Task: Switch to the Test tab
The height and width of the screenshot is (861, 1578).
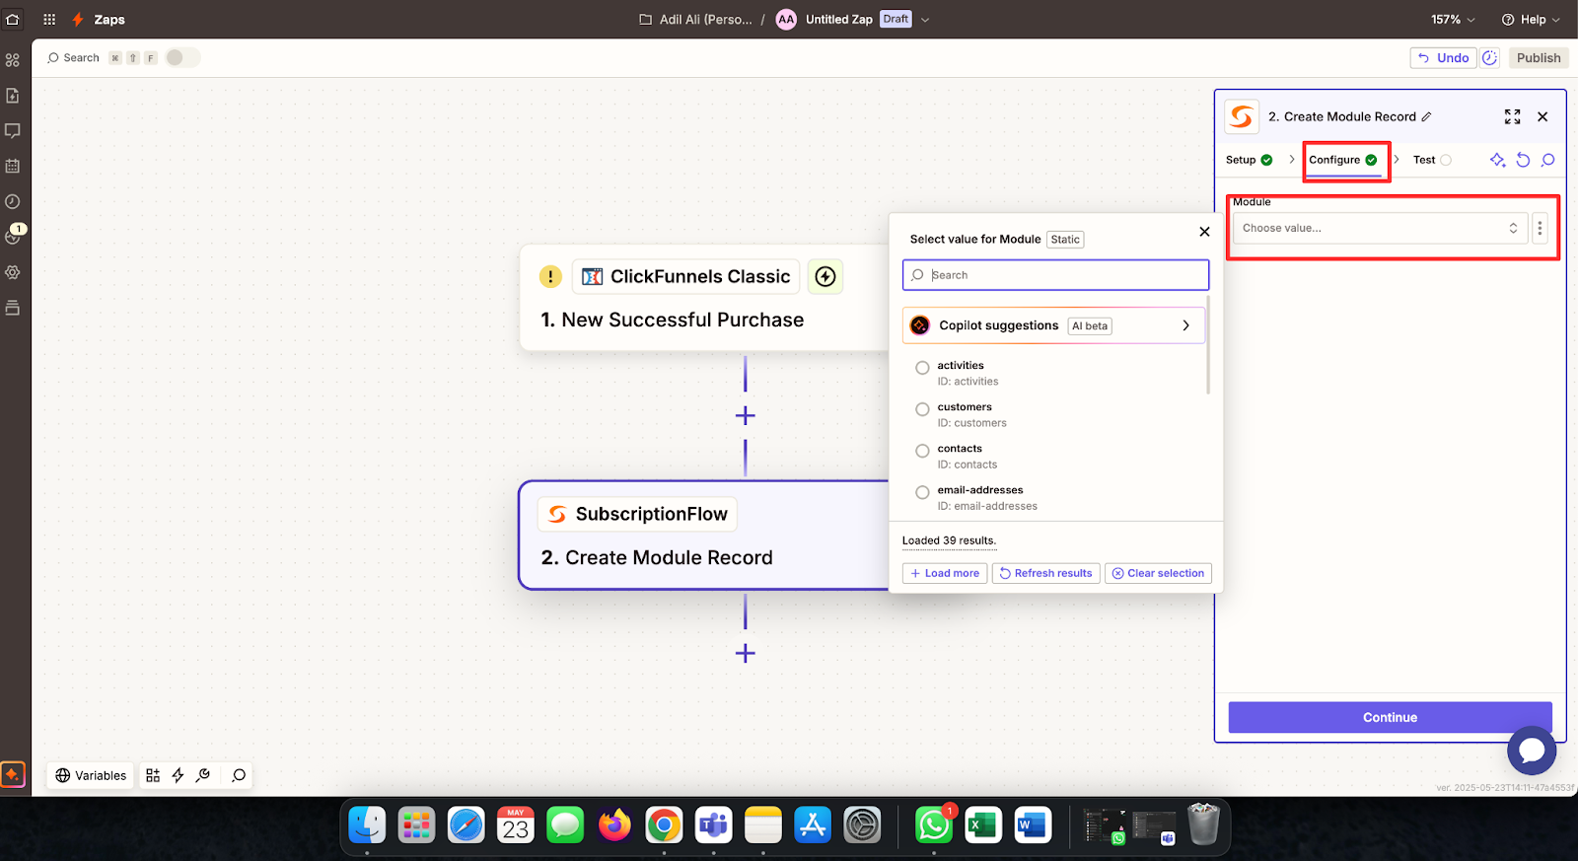Action: (1432, 160)
